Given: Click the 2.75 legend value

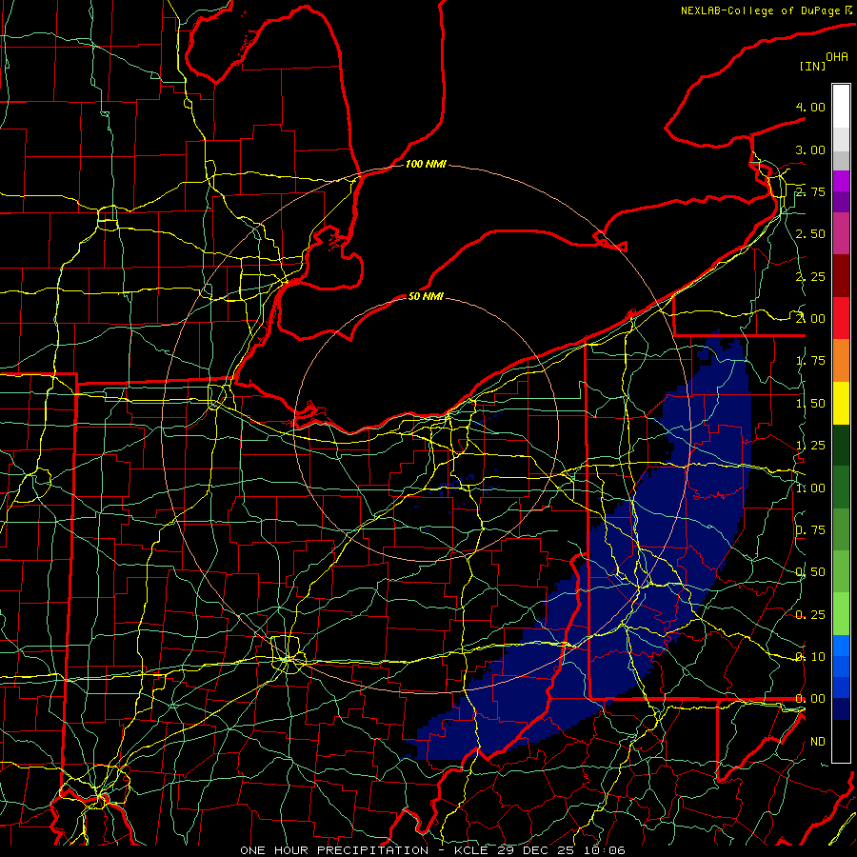Looking at the screenshot, I should (810, 191).
